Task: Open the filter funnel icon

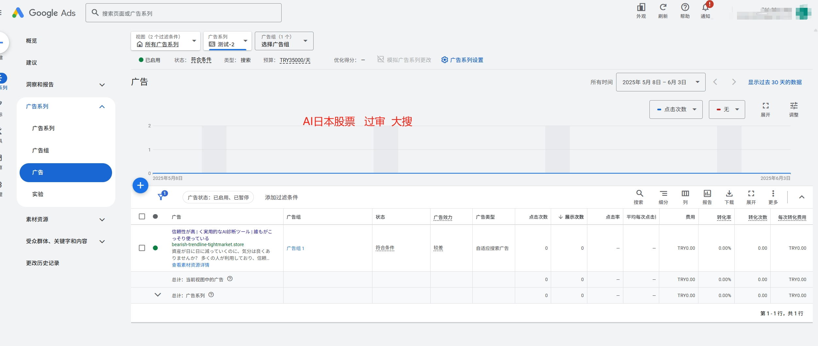Action: (x=162, y=196)
